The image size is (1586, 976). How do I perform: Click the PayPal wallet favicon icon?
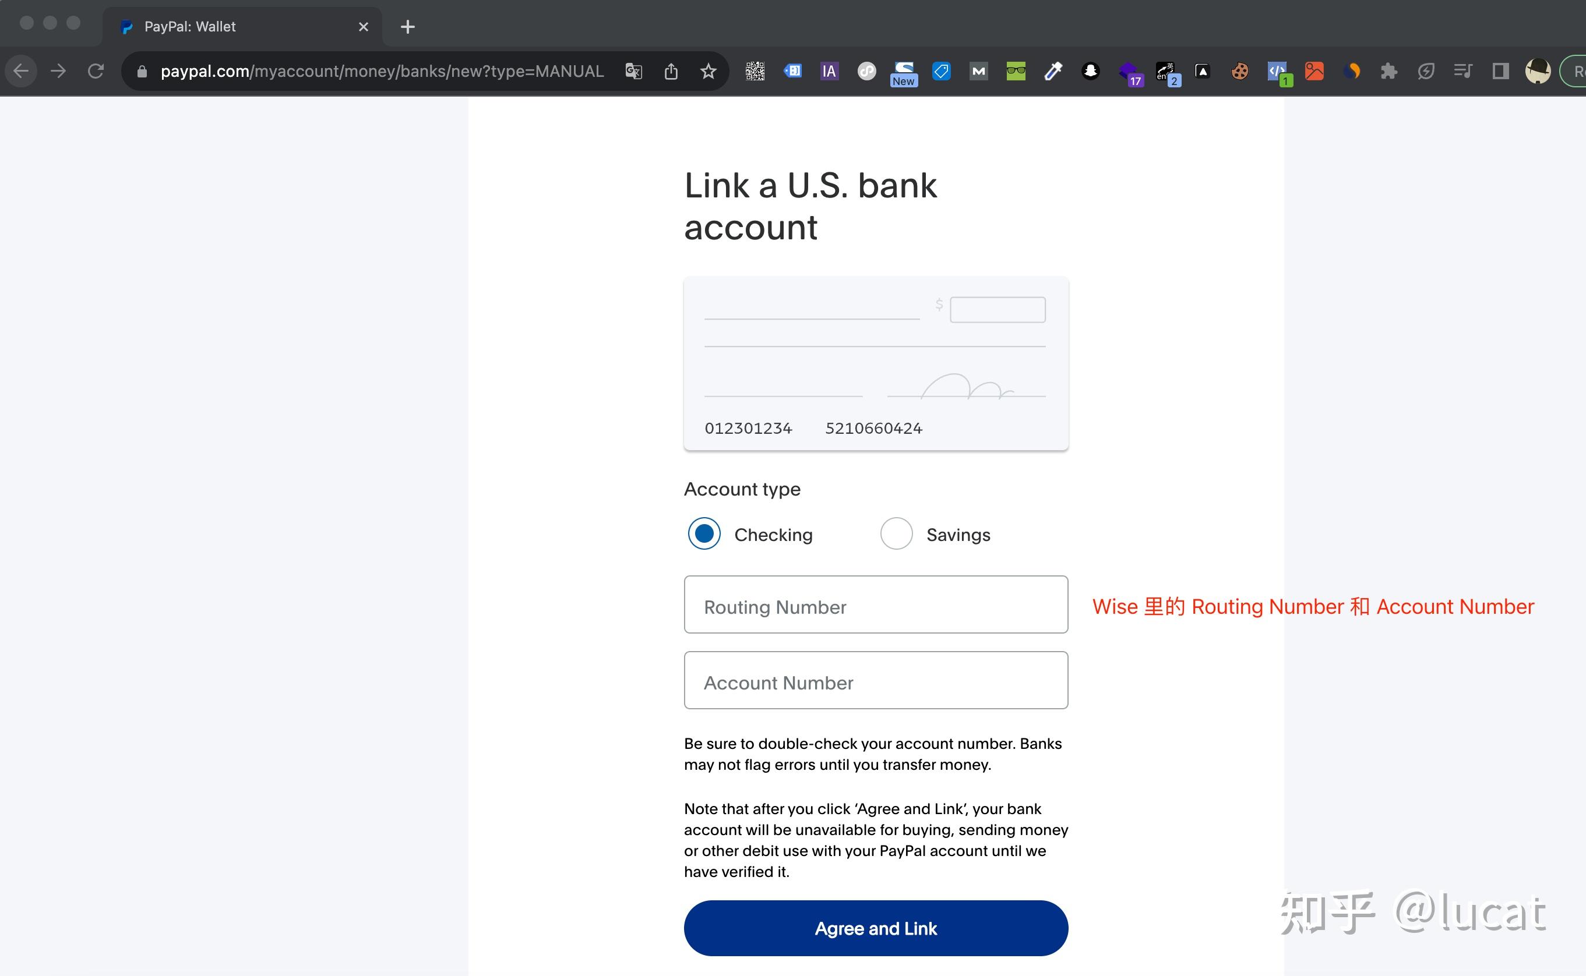tap(128, 26)
